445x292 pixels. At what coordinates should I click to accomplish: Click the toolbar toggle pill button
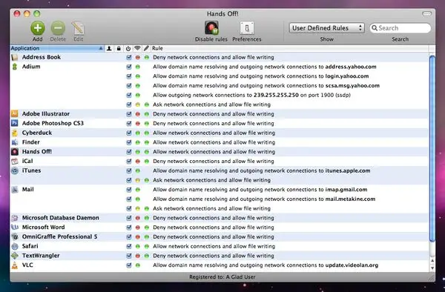(426, 13)
